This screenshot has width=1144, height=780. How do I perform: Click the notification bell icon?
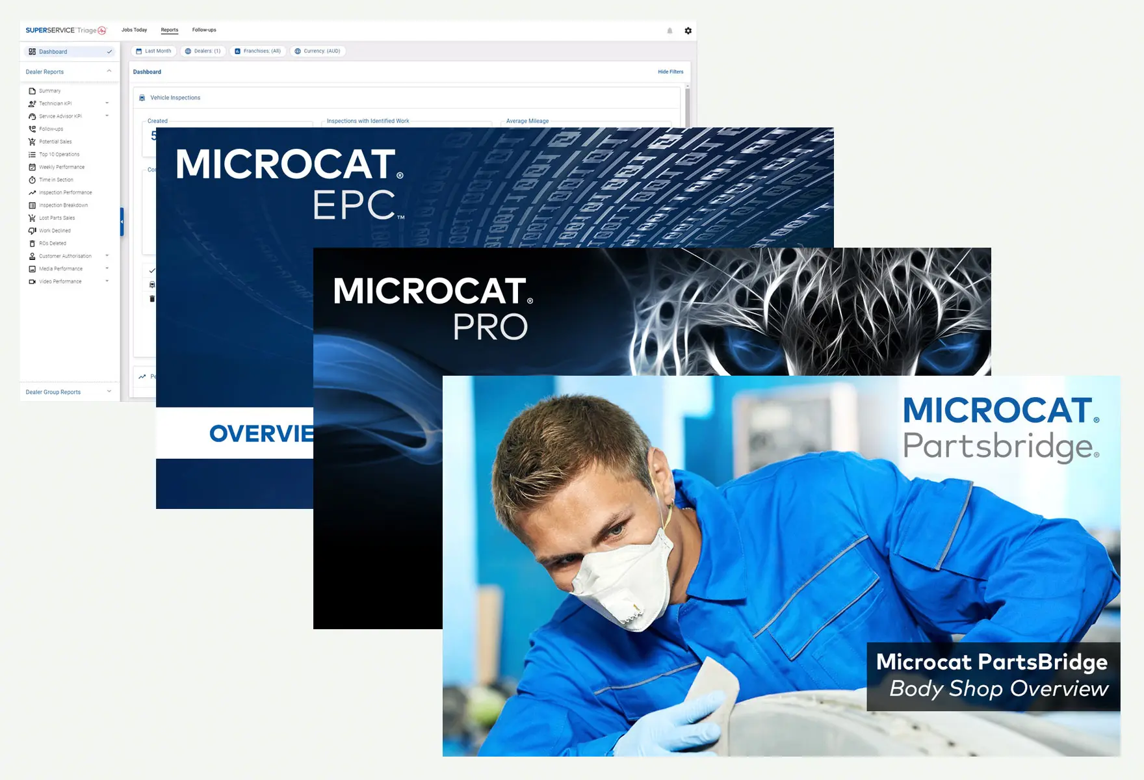pyautogui.click(x=669, y=31)
